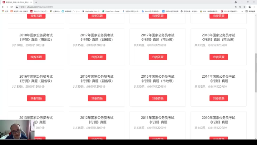The image size is (257, 145).
Task: Click the 2014年国家公务员考试 title
Action: (218, 79)
